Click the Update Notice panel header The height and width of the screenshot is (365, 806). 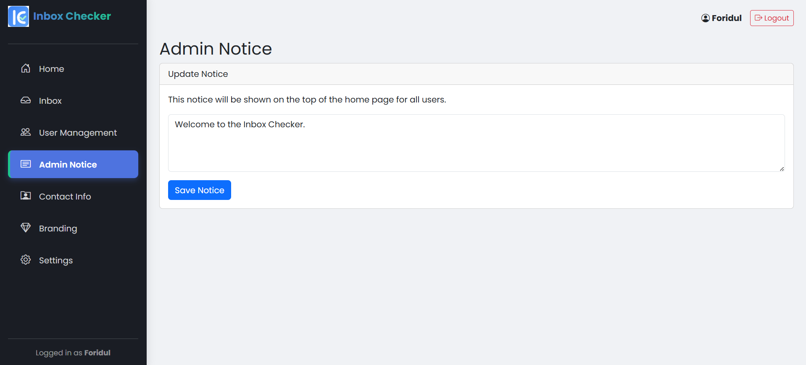198,74
